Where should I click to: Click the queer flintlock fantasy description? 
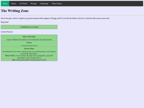29,39
